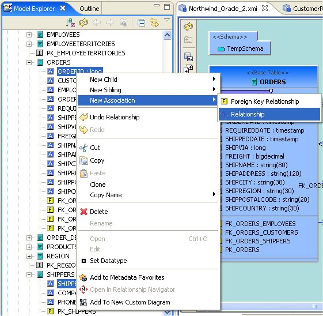Click the back arrow in Model Explorer toolbar
The height and width of the screenshot is (316, 323).
97,22
